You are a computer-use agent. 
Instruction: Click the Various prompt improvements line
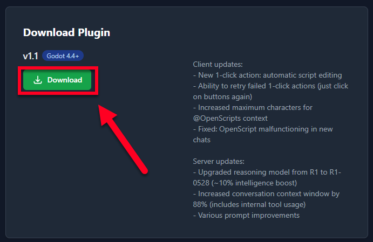tap(246, 216)
